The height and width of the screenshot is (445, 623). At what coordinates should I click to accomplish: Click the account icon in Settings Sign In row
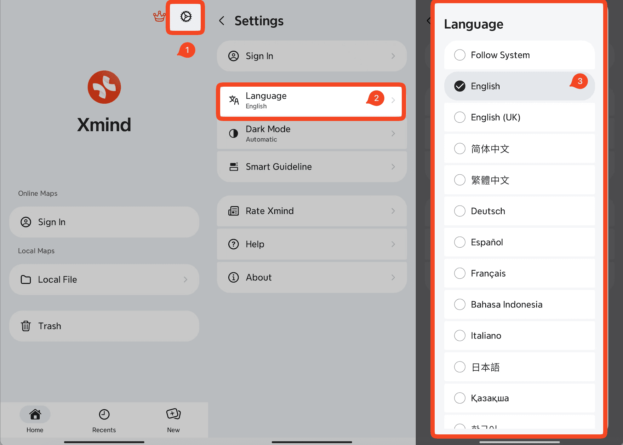[234, 56]
